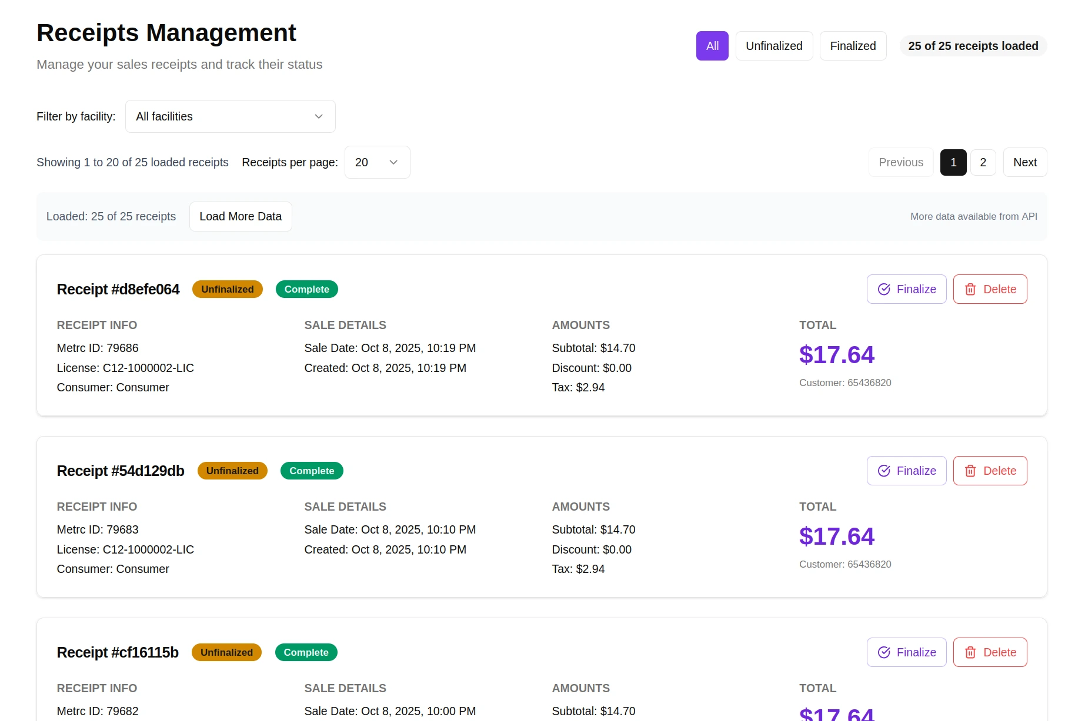Click the Load More Data button
Screen dimensions: 1085x721
click(x=240, y=216)
